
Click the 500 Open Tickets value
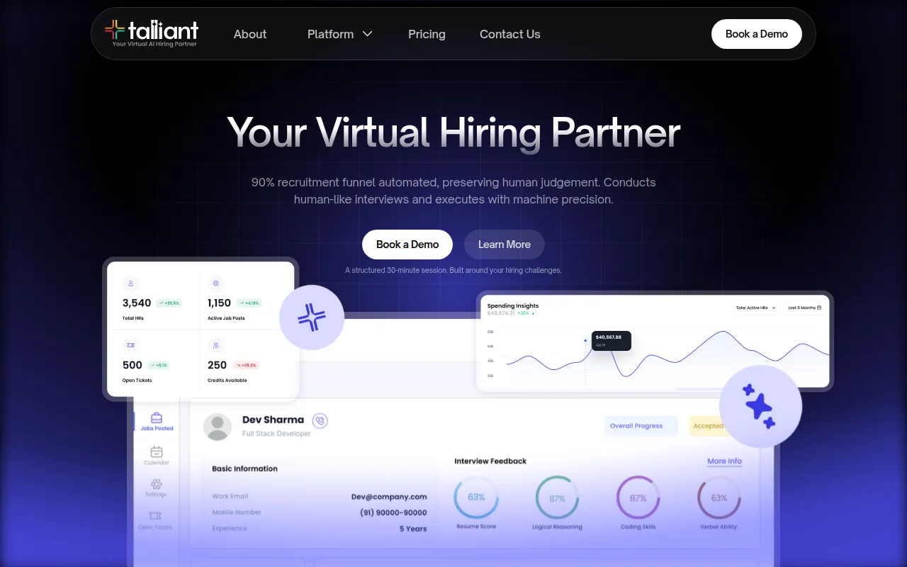[133, 365]
